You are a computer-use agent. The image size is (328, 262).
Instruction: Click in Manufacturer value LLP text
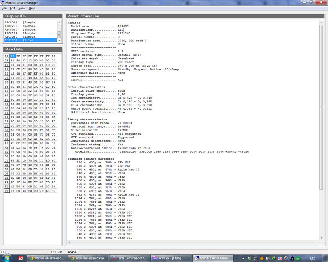(x=121, y=30)
